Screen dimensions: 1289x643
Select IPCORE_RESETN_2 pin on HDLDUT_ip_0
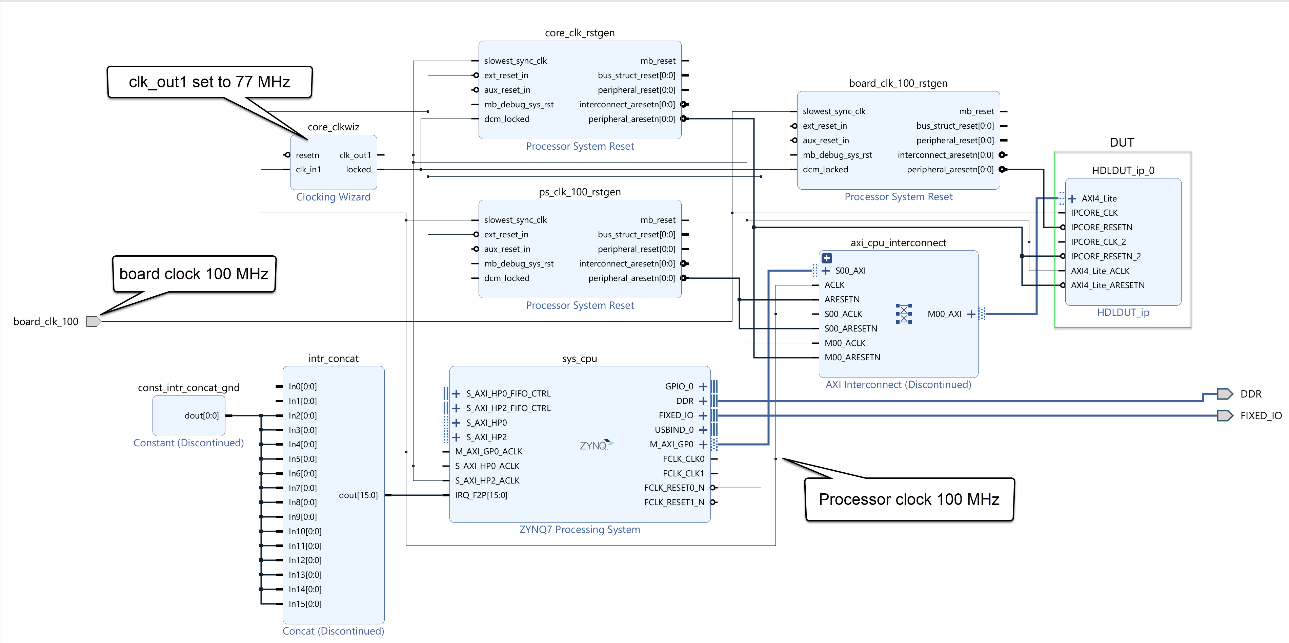click(x=1105, y=257)
